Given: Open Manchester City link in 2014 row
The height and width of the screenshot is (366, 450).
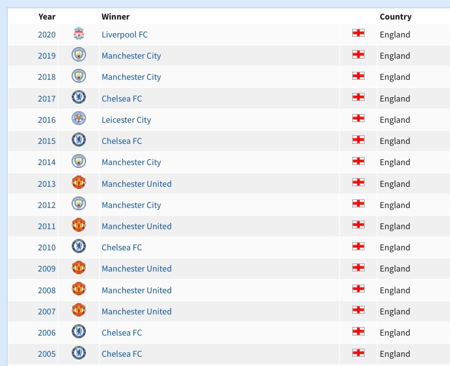Looking at the screenshot, I should click(x=131, y=162).
